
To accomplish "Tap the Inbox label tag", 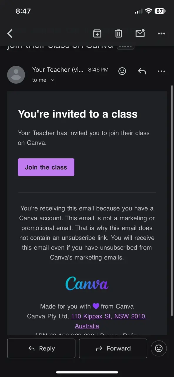I will pyautogui.click(x=126, y=46).
